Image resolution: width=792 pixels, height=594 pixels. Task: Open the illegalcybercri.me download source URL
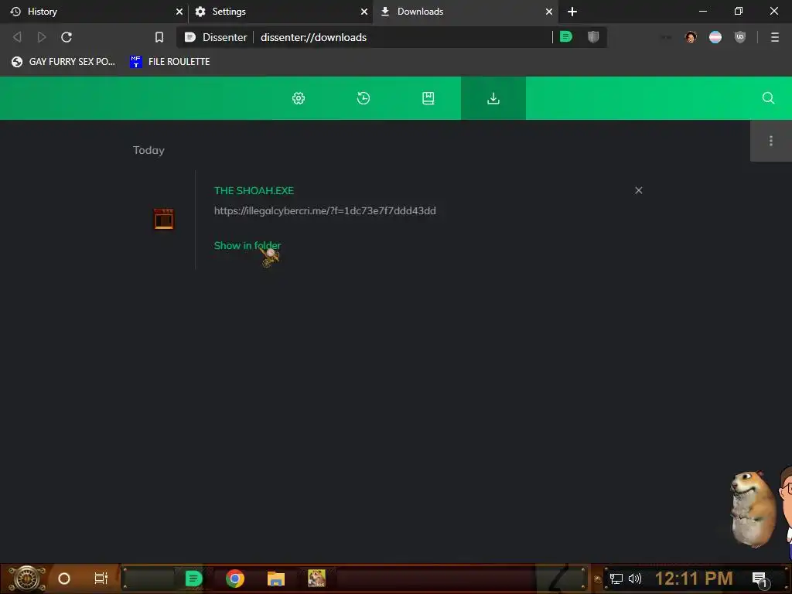325,210
